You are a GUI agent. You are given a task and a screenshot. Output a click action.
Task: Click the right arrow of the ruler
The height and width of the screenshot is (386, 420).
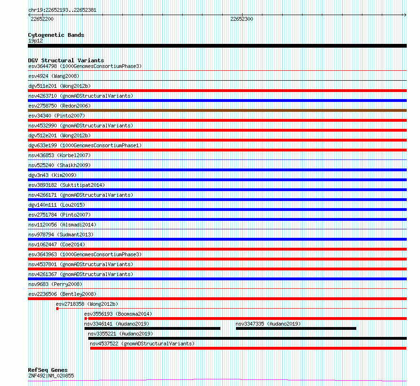coord(405,15)
